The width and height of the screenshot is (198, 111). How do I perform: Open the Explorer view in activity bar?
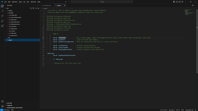pos(2,6)
